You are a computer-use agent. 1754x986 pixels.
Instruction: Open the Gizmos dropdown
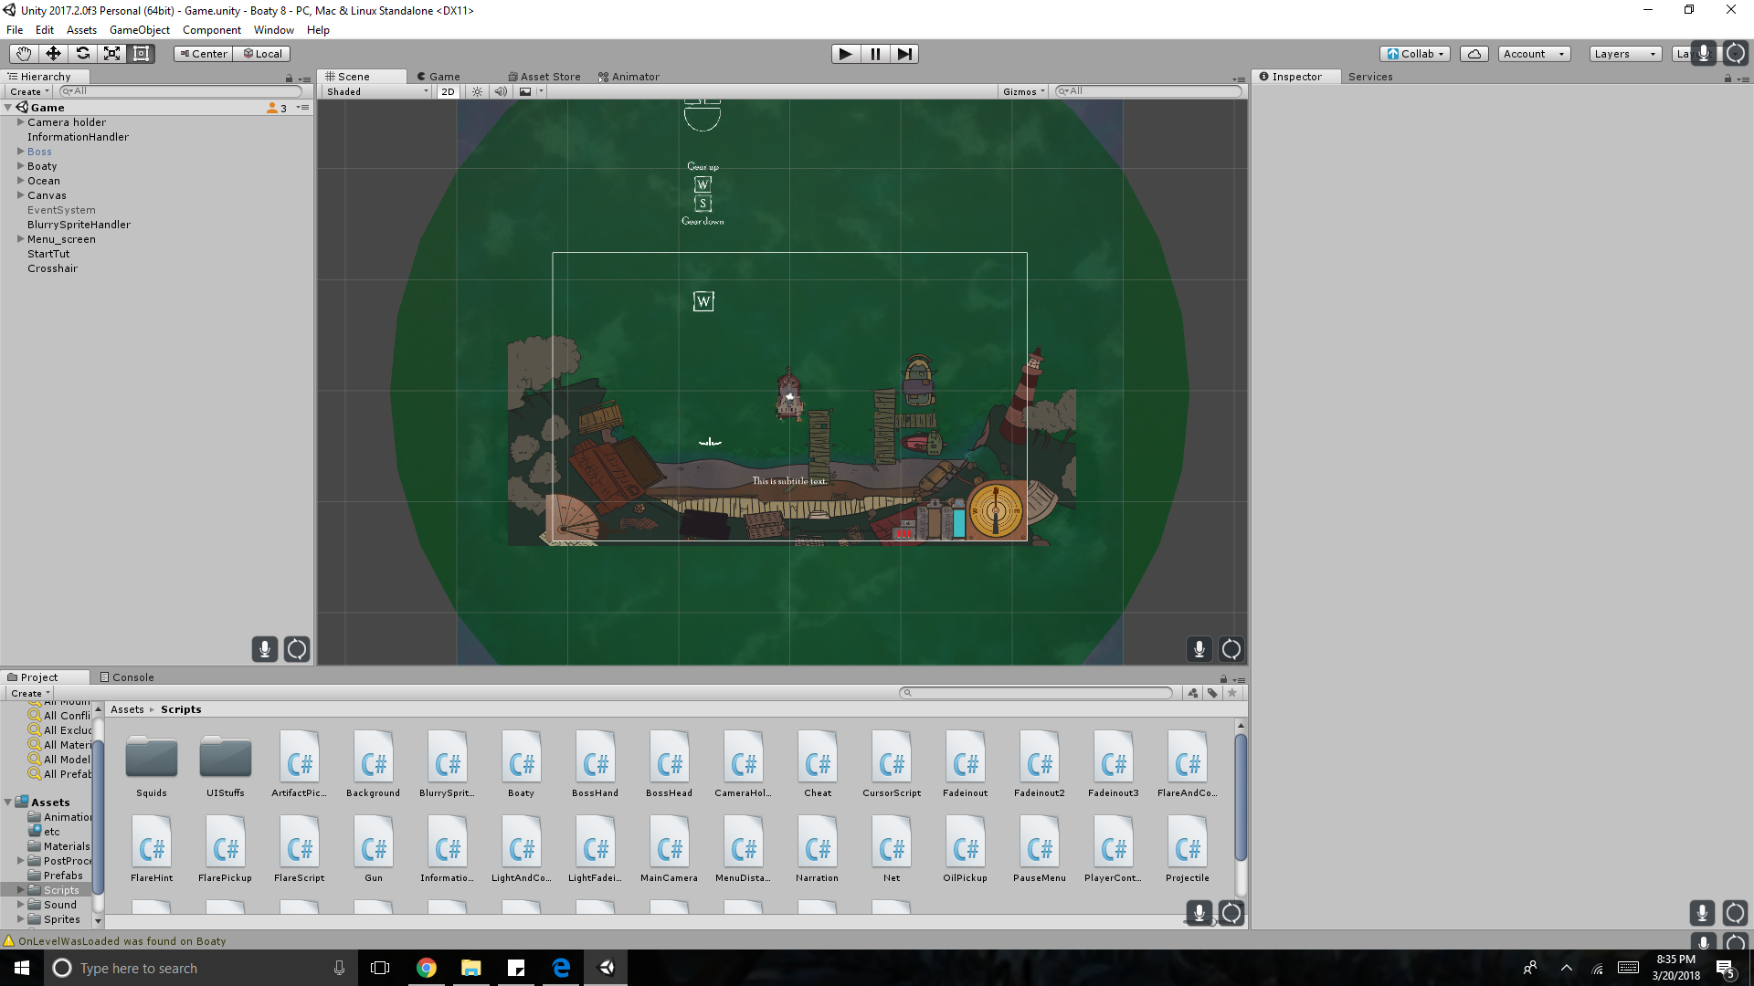click(1023, 91)
